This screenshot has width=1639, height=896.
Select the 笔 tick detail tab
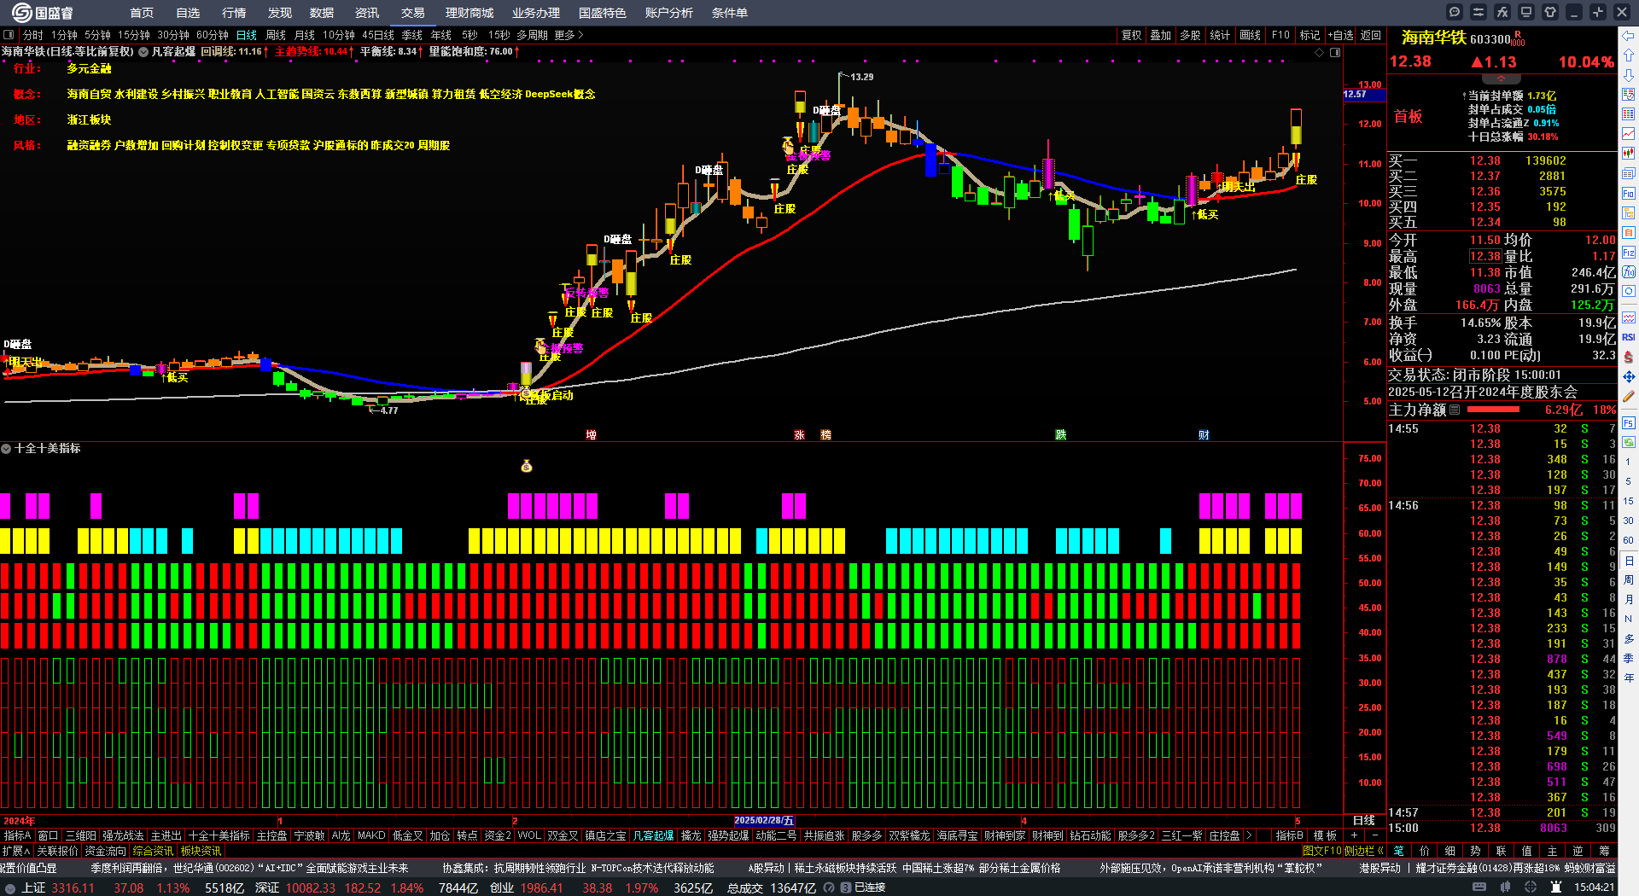(1398, 851)
